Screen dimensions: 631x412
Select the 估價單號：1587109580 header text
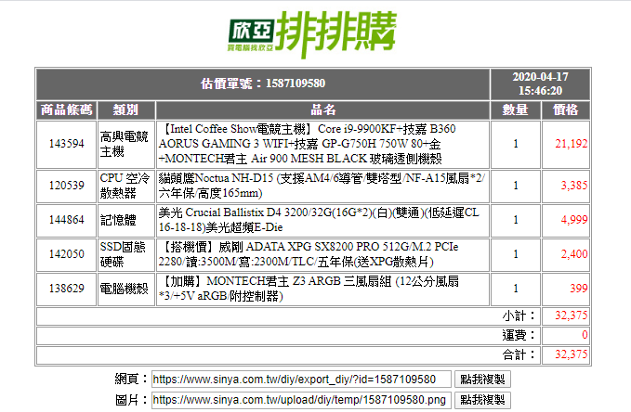pos(263,84)
